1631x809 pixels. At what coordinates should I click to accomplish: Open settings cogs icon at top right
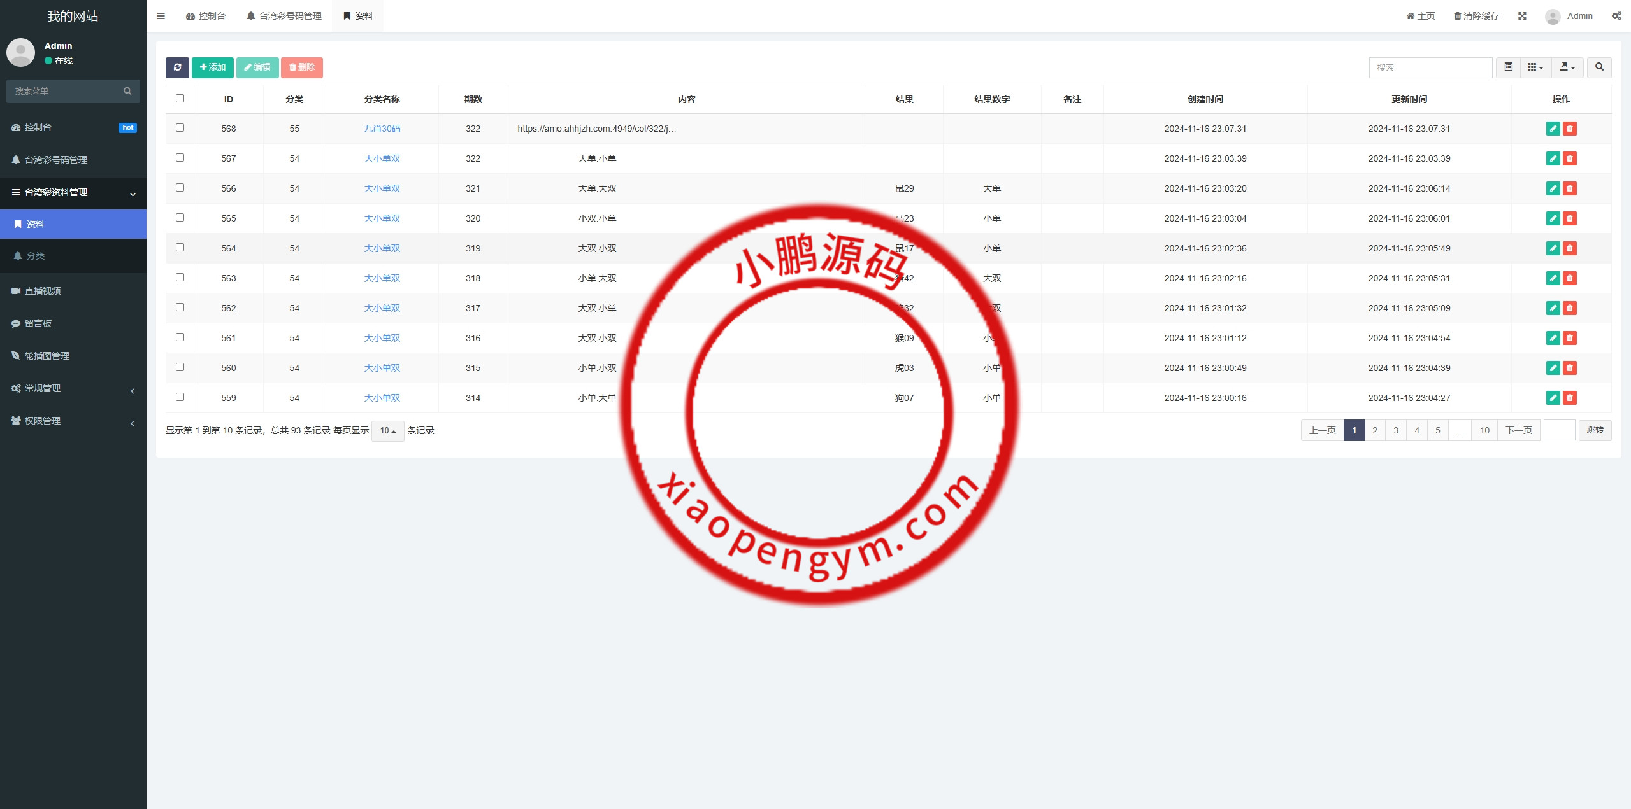[1616, 16]
